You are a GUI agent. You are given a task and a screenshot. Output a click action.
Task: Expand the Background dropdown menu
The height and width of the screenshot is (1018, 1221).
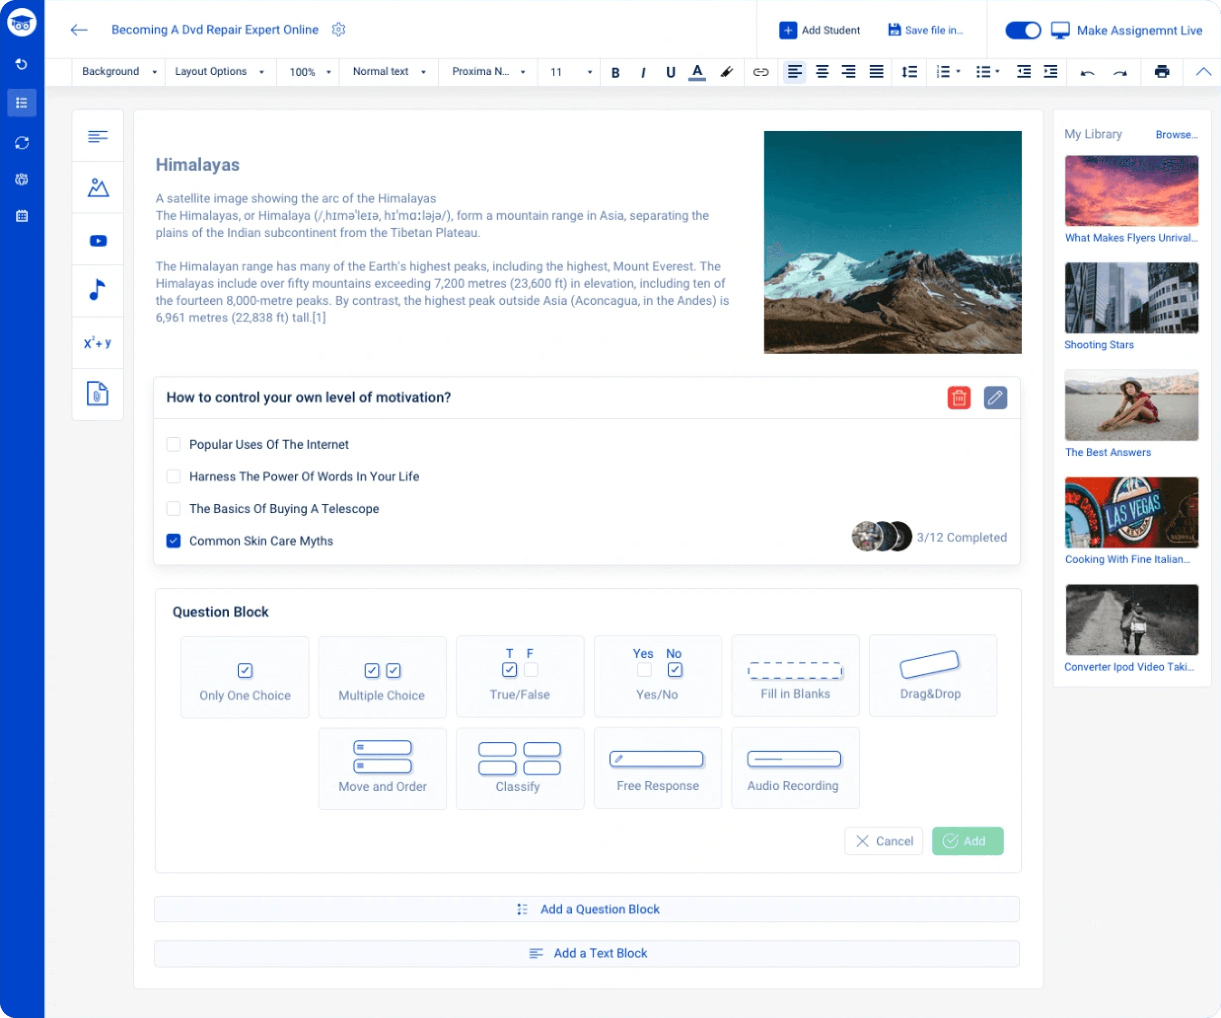116,72
